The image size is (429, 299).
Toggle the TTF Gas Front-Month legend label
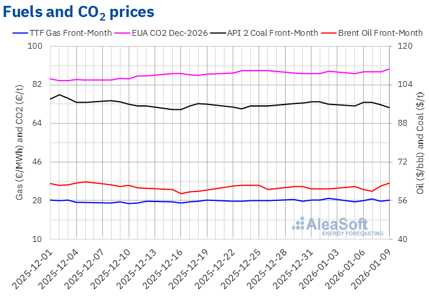point(71,33)
